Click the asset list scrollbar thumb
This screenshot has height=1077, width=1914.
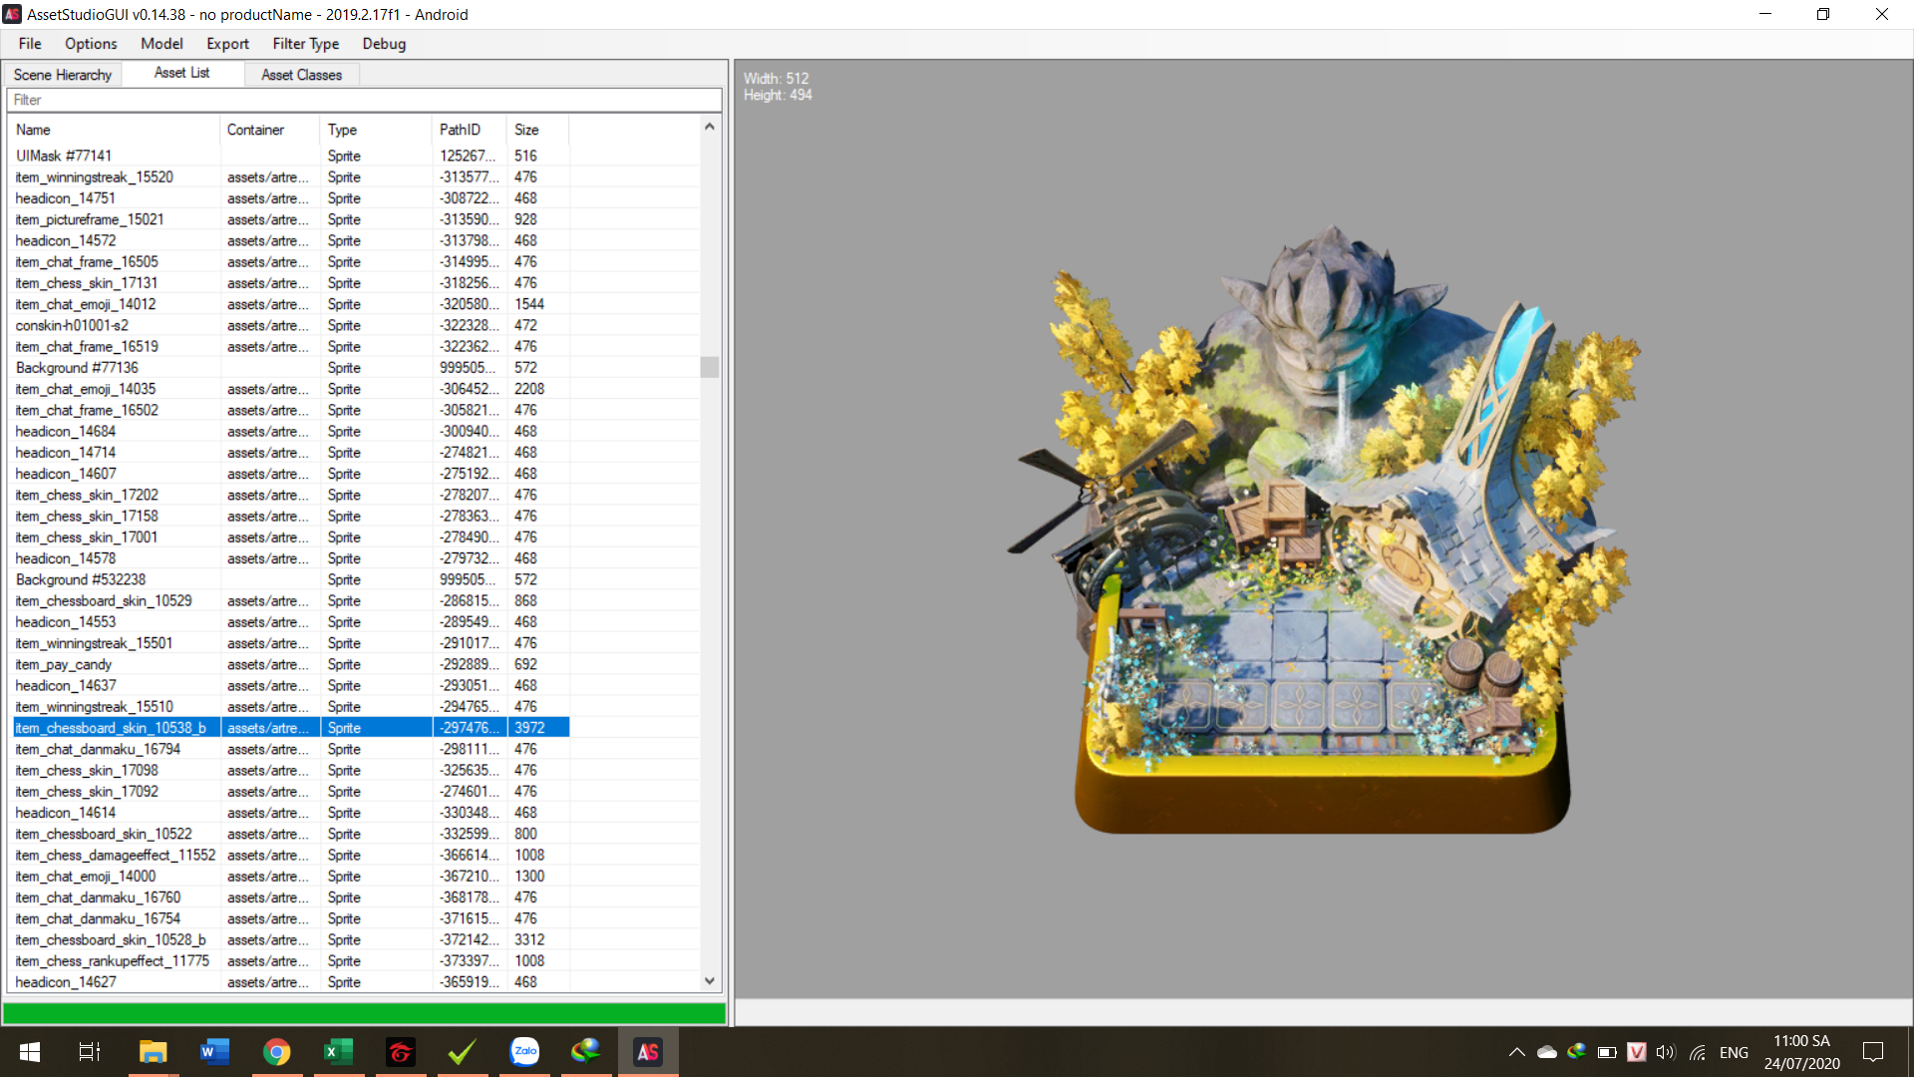[710, 367]
